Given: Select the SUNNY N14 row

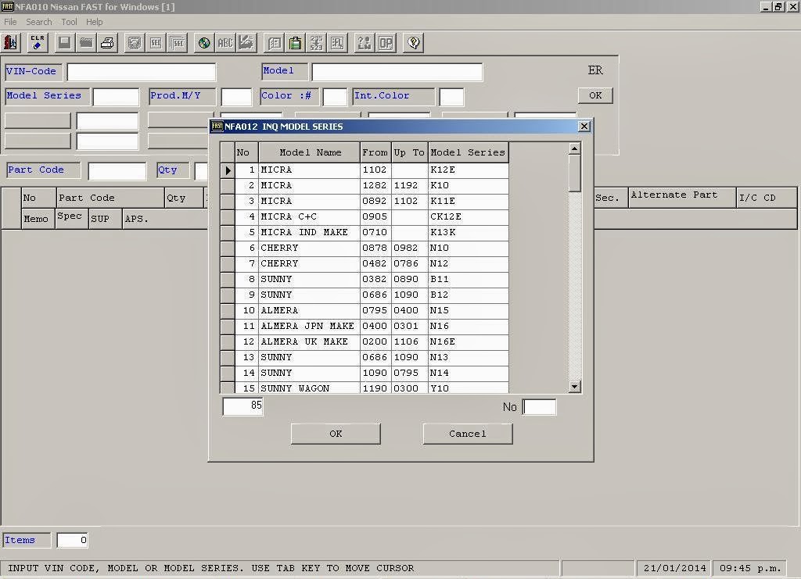Looking at the screenshot, I should pyautogui.click(x=372, y=373).
